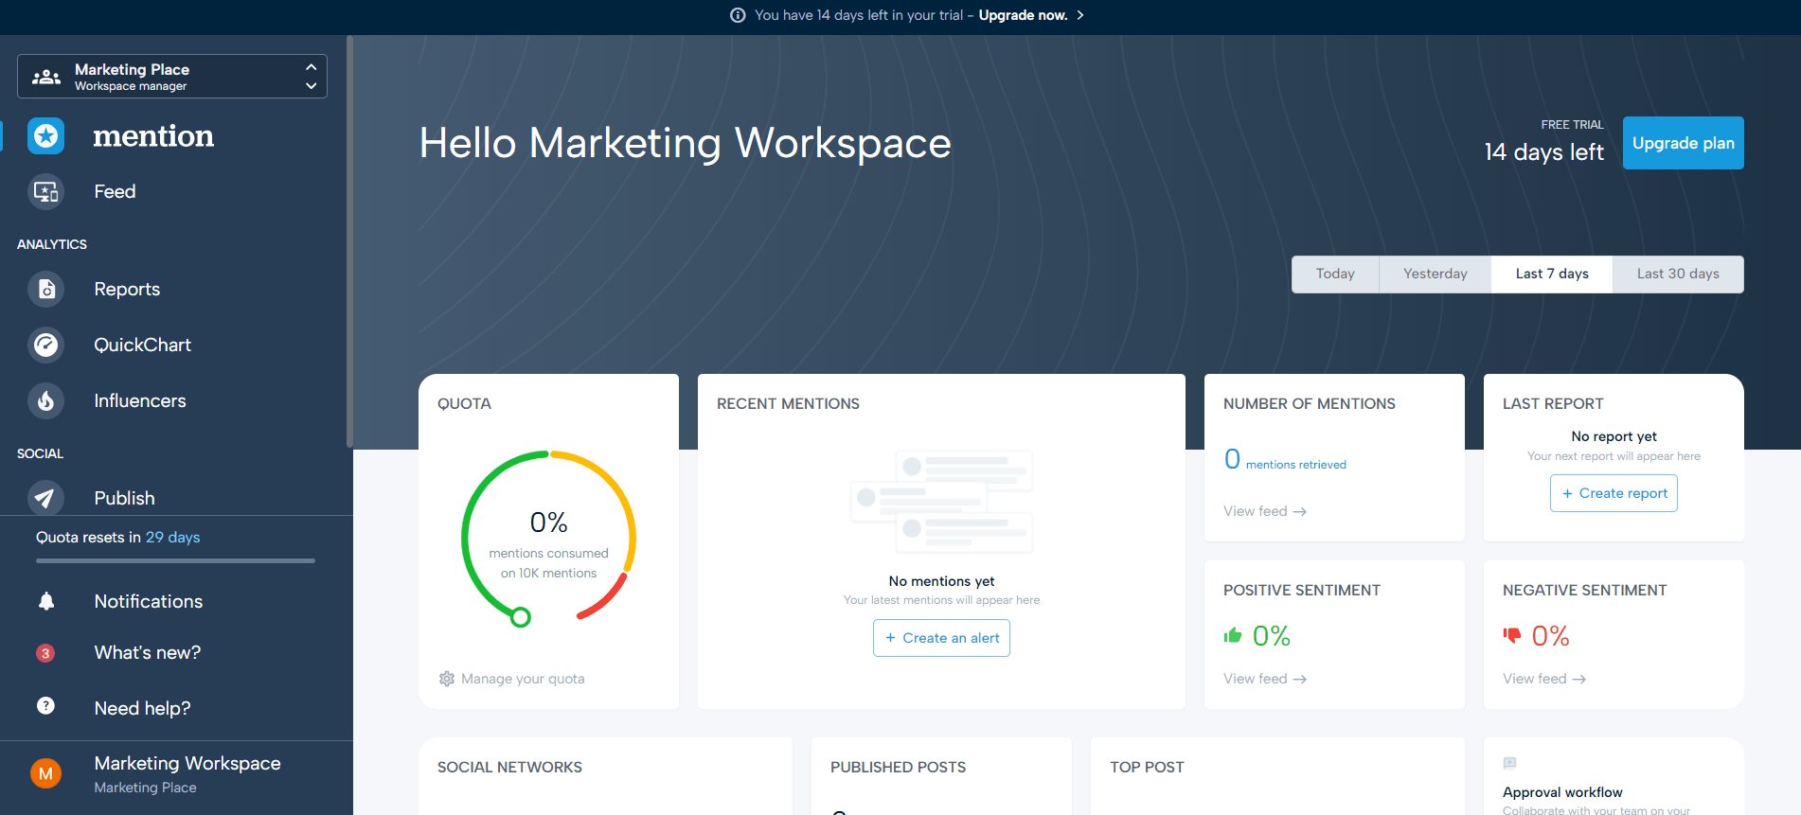Click the workspace people group icon
The width and height of the screenshot is (1801, 815).
click(45, 77)
